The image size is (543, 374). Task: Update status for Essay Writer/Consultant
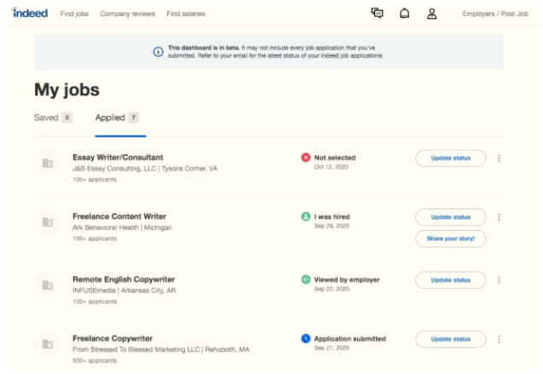[x=451, y=158]
